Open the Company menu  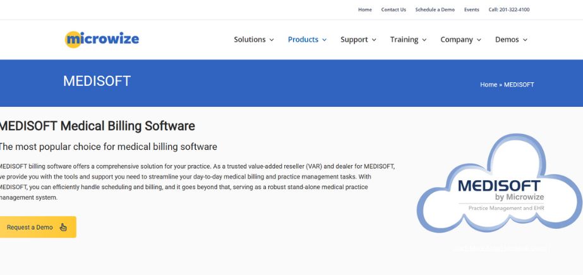click(460, 39)
